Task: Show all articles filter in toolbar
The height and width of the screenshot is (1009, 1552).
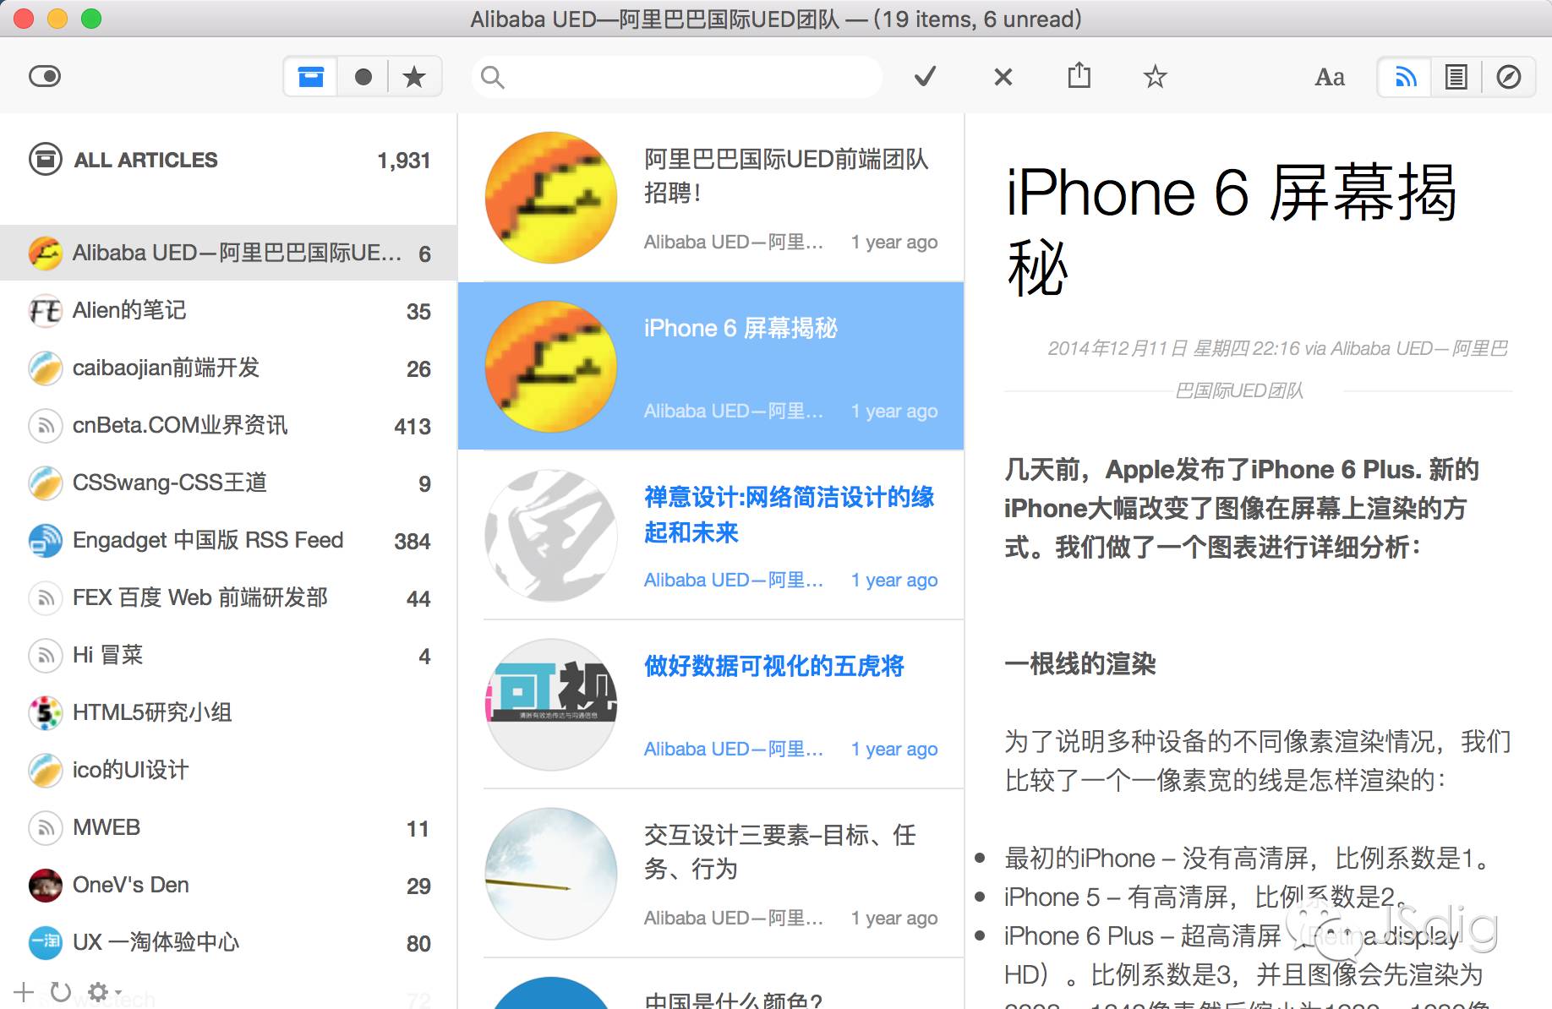Action: click(310, 78)
